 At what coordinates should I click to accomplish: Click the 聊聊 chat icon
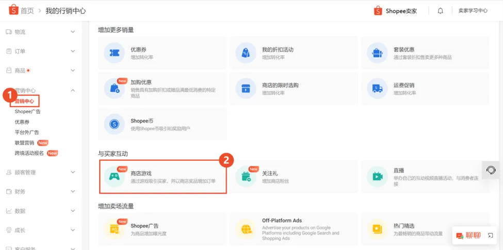(x=460, y=236)
